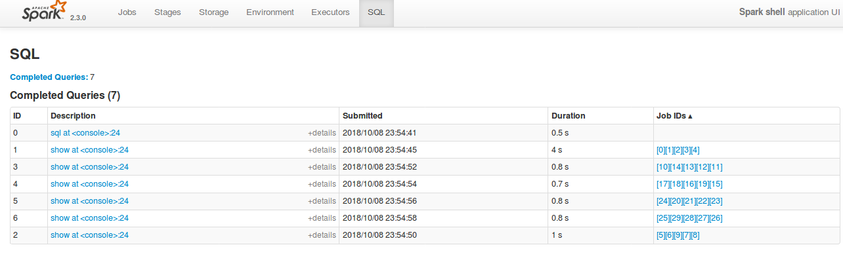The width and height of the screenshot is (843, 264).
Task: Open the 'show at <console>:24' link for query 3
Action: [x=89, y=167]
